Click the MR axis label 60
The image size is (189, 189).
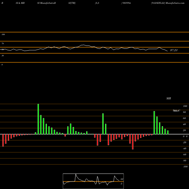click(x=184, y=118)
